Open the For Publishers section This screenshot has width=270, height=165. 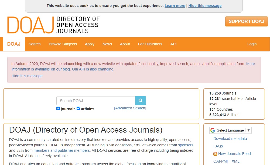pyautogui.click(x=150, y=44)
